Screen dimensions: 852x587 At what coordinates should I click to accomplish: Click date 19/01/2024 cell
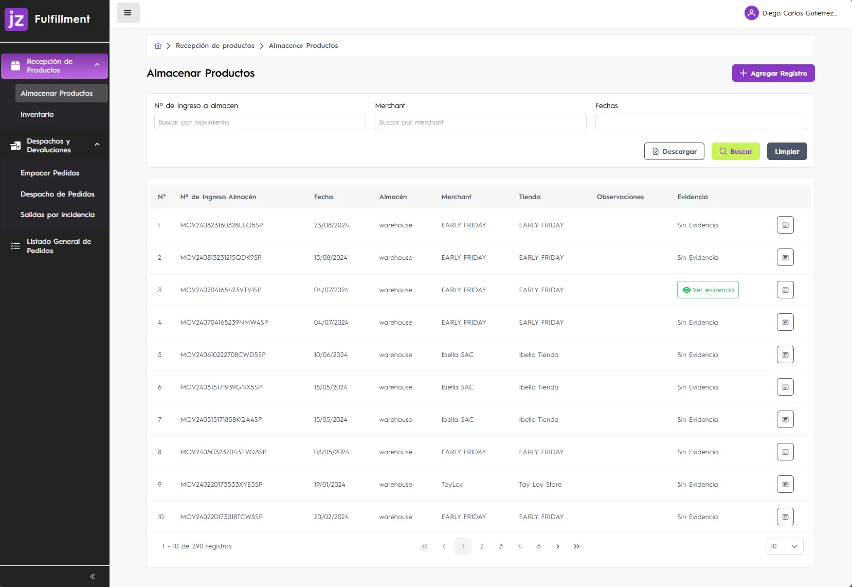pos(330,485)
